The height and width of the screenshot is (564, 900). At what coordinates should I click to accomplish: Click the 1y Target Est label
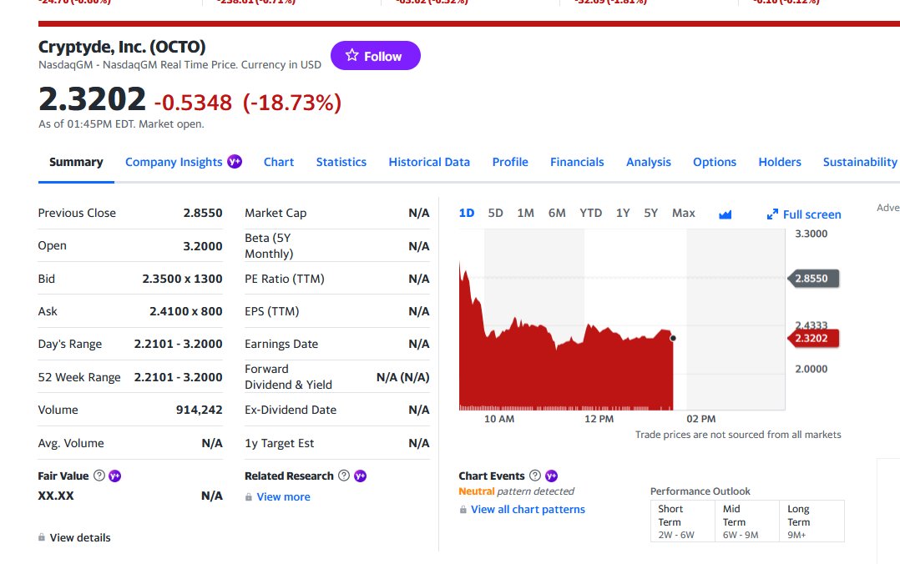280,444
